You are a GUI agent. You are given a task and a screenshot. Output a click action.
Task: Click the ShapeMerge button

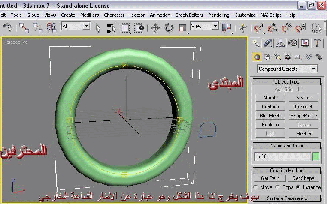[304, 116]
